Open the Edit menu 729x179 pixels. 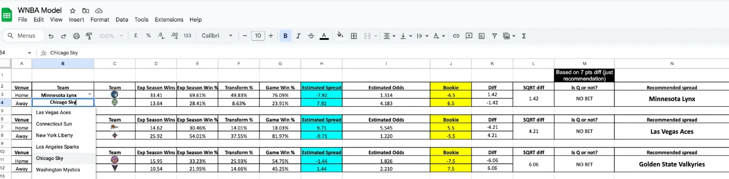(39, 20)
